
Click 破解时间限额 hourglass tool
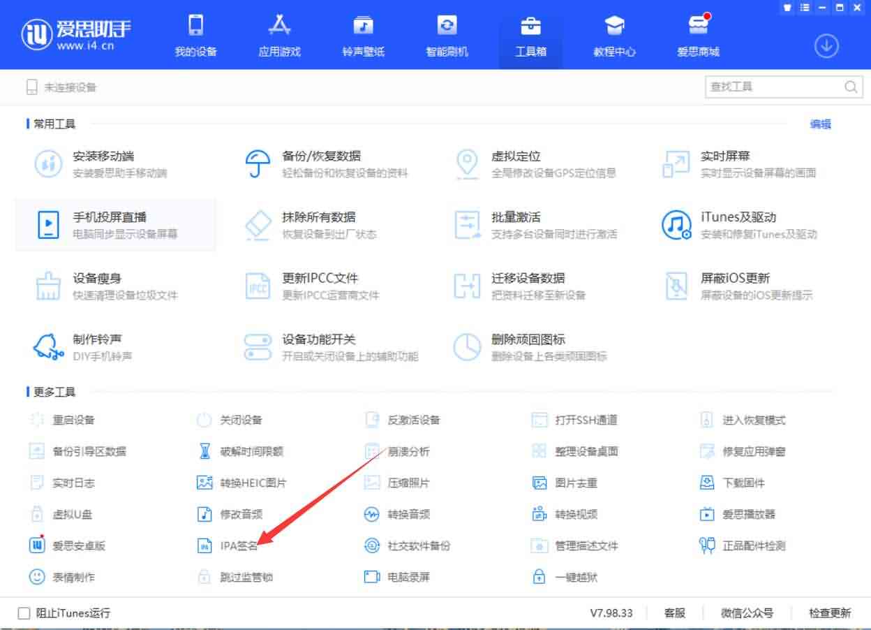(x=240, y=451)
